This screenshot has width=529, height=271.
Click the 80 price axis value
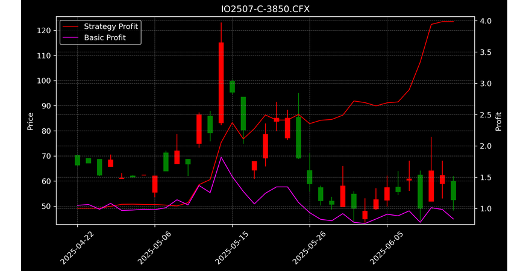click(46, 131)
